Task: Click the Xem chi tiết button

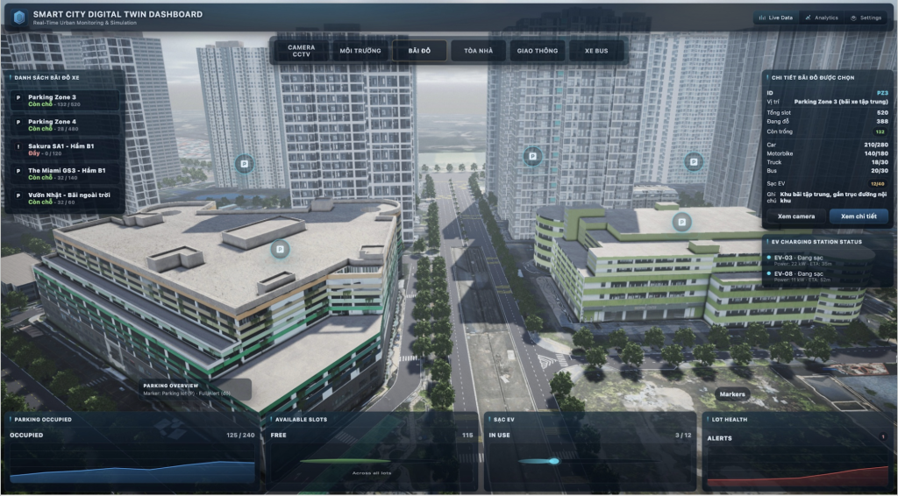Action: [x=859, y=216]
